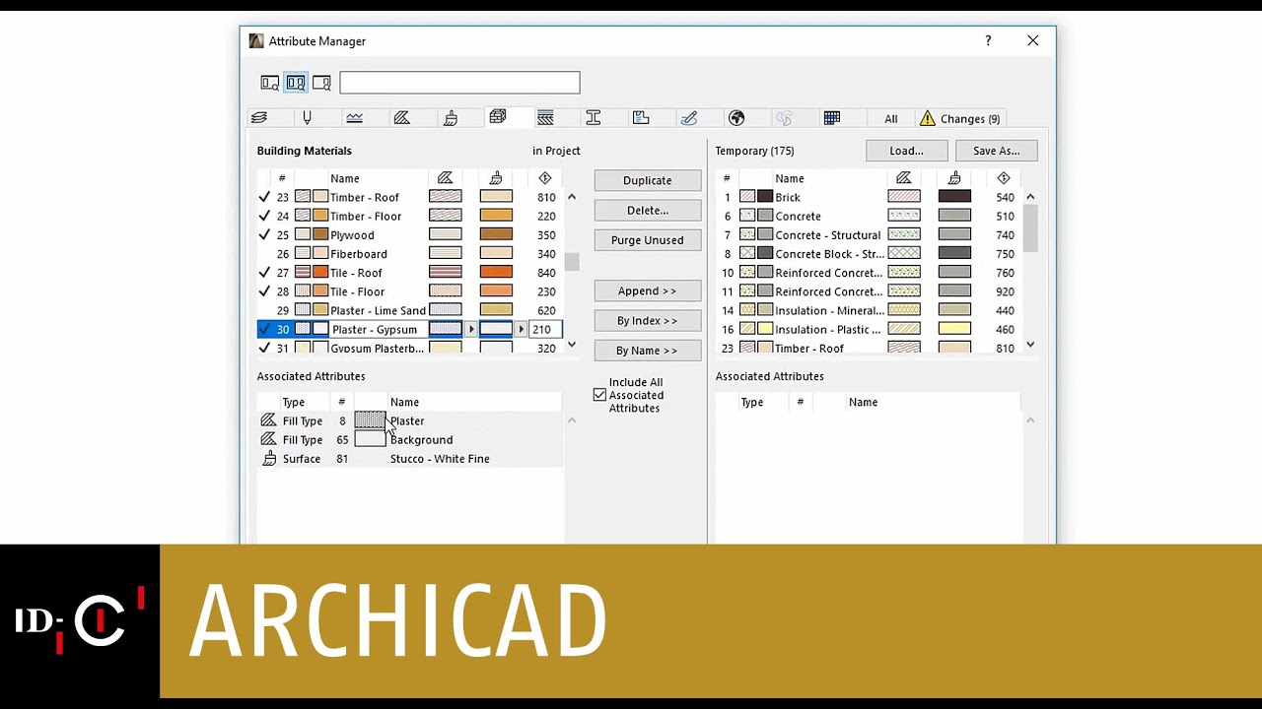Switch to the Layers attribute tab
Viewport: 1262px width, 709px height.
tap(259, 118)
